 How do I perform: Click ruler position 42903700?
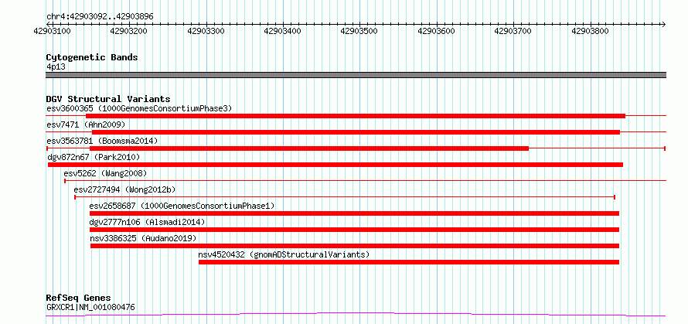click(513, 31)
